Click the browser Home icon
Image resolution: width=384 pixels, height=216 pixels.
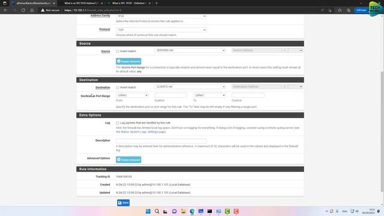click(32, 10)
